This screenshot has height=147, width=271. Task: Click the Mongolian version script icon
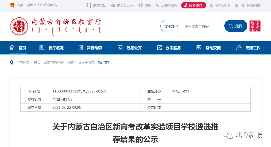pos(88,5)
